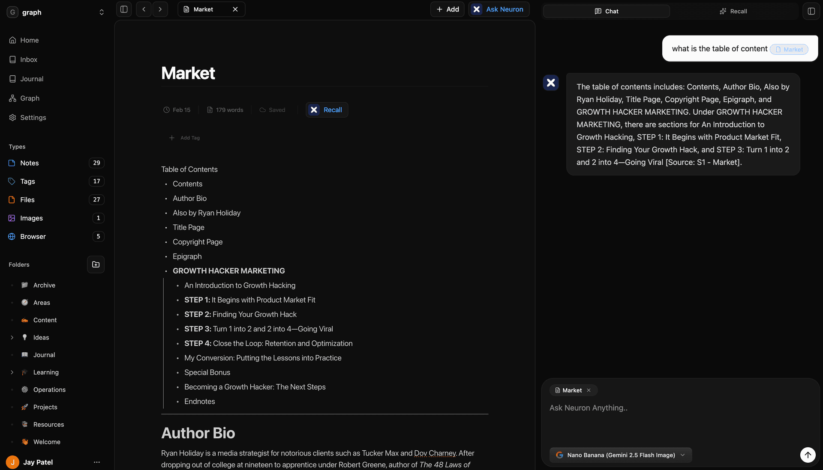Switch to the Chat tab
The width and height of the screenshot is (823, 470).
[606, 11]
